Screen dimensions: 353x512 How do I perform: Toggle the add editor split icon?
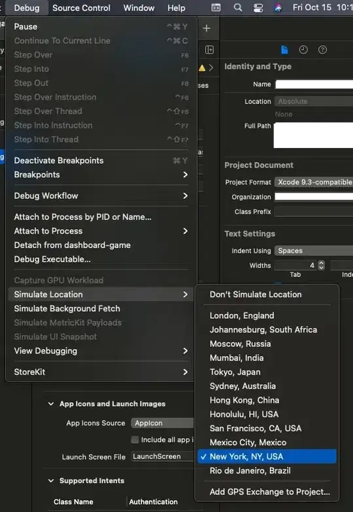click(209, 50)
